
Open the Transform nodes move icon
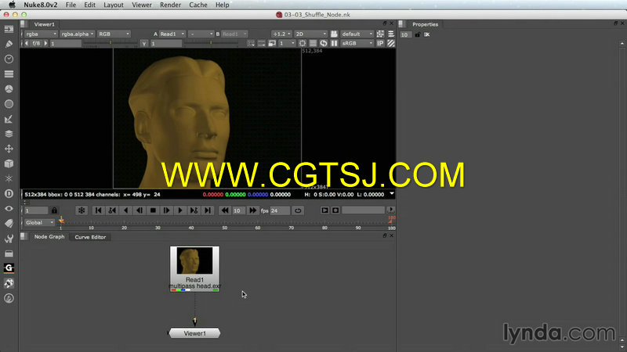coord(9,149)
